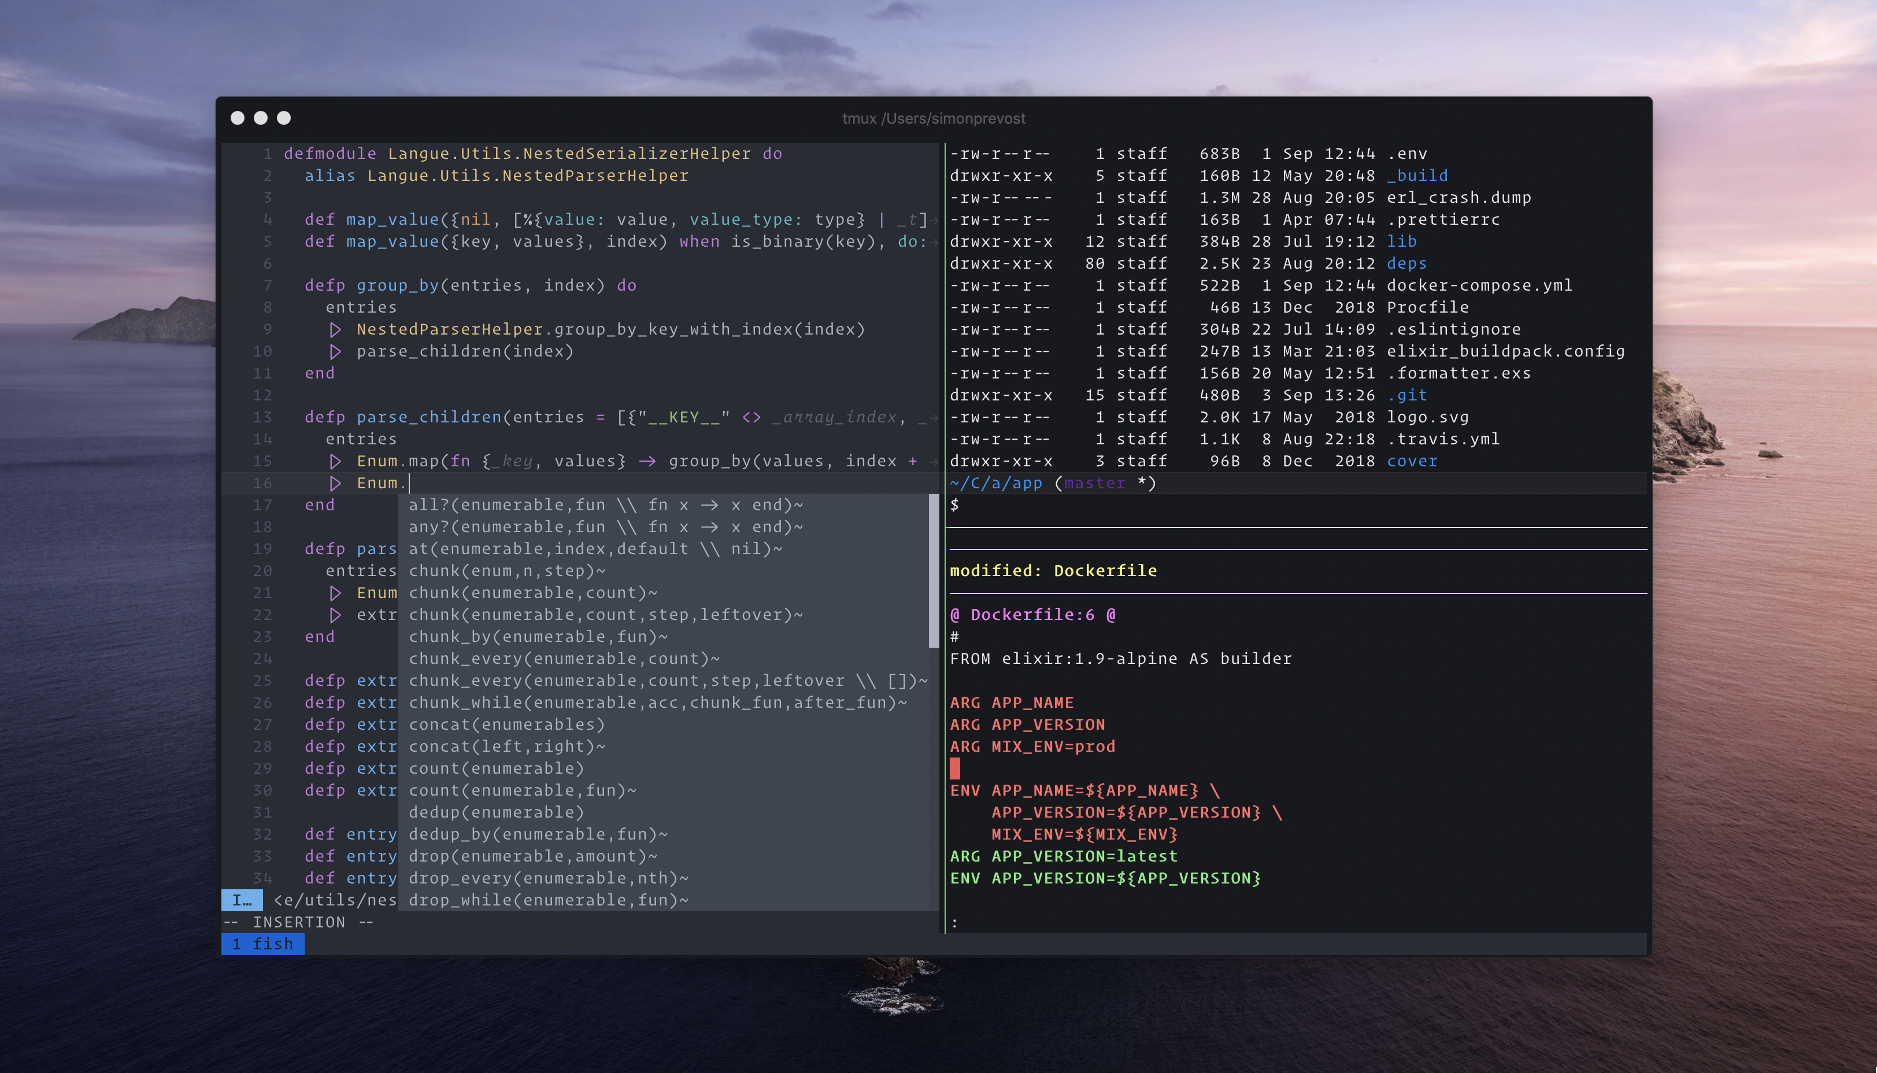The width and height of the screenshot is (1877, 1073).
Task: Click pipe operator glyph on line 21
Action: 335,593
